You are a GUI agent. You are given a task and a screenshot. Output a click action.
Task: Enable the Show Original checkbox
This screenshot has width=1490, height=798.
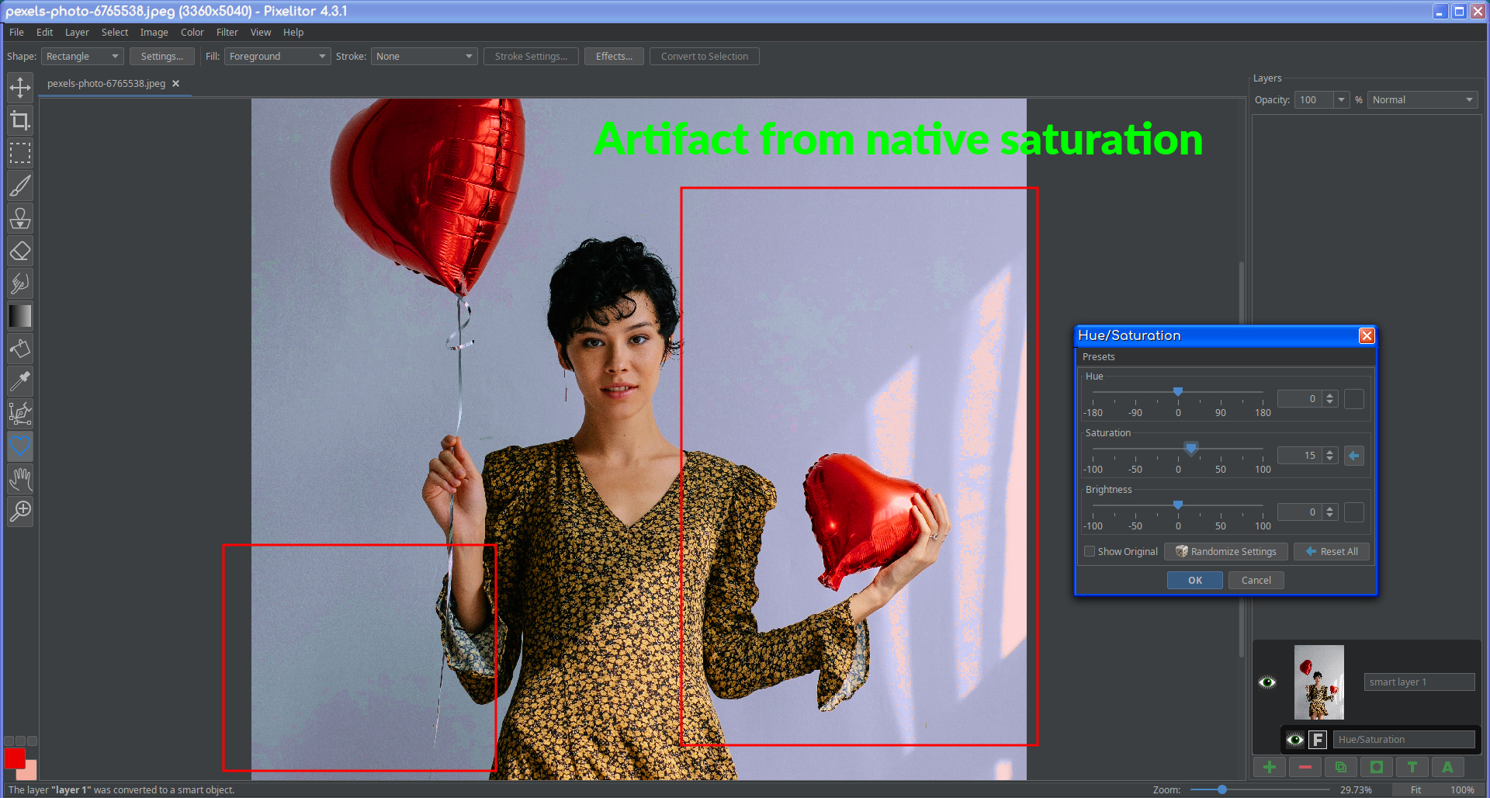(1090, 552)
